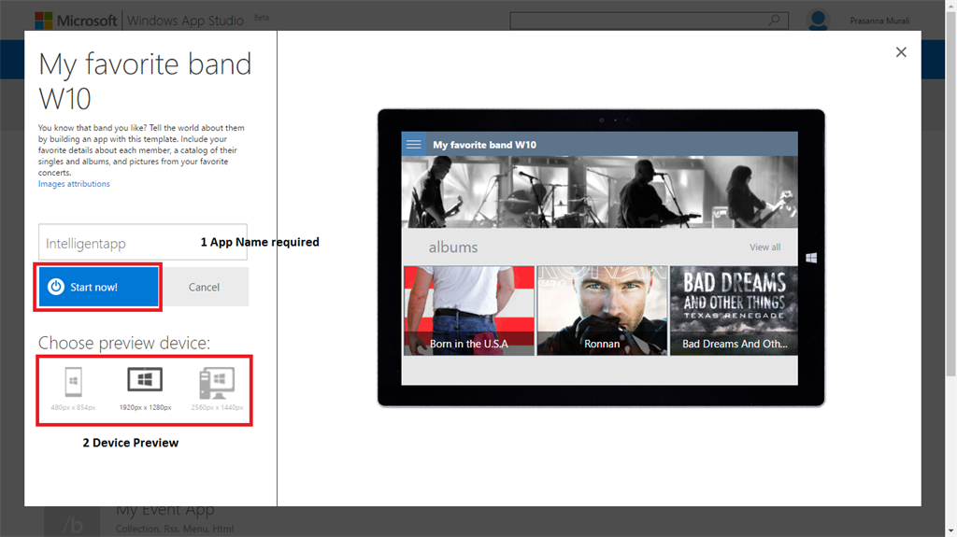
Task: Select the desktop PC preview device icon
Action: (x=217, y=383)
